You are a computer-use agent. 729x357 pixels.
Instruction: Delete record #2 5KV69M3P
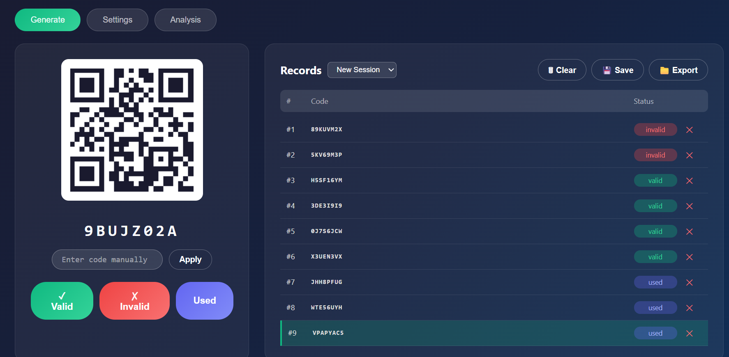690,155
